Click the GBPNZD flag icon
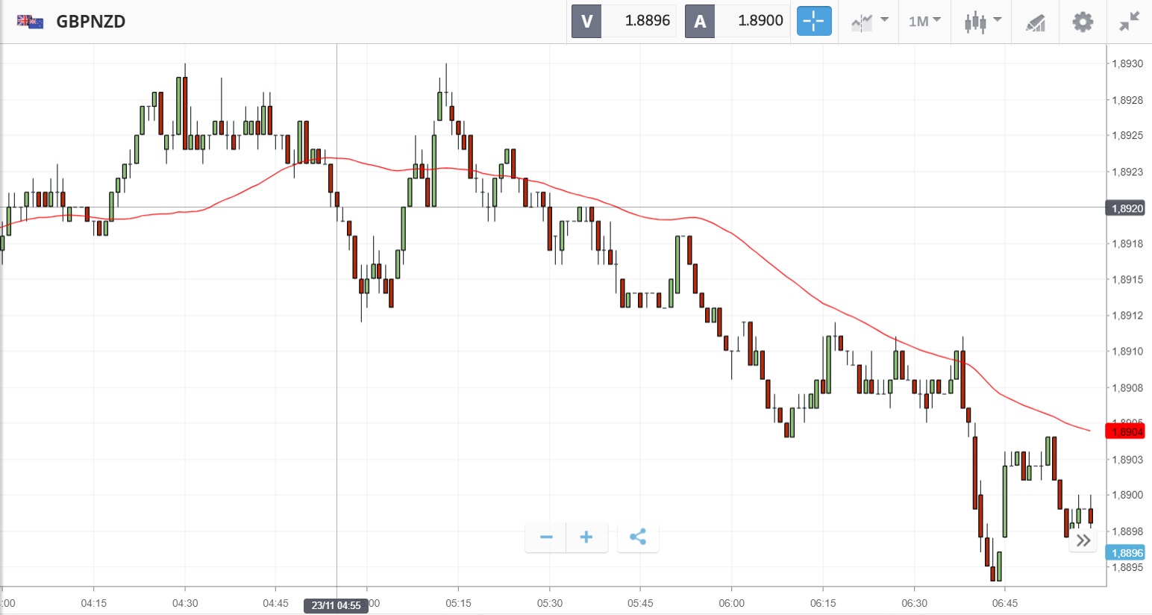The width and height of the screenshot is (1152, 615). pos(30,21)
